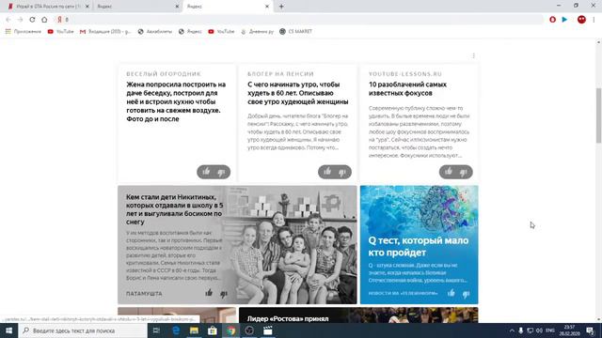Open the volume tray icon
Screen dimensions: 602x338
click(539, 330)
